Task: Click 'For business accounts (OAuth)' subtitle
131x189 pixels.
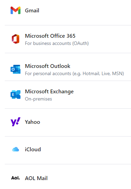Action: 57,44
